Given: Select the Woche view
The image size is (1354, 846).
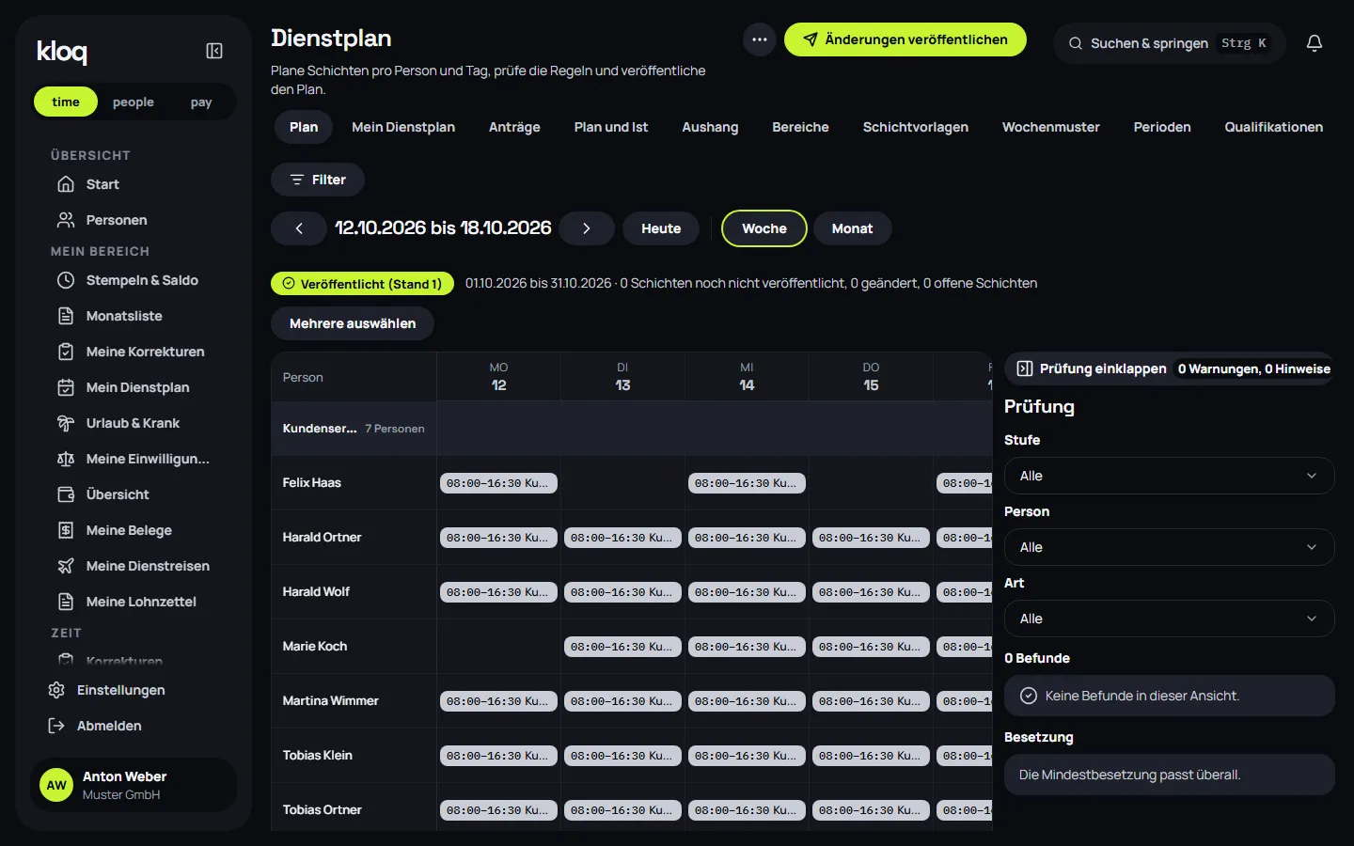Looking at the screenshot, I should [x=764, y=228].
